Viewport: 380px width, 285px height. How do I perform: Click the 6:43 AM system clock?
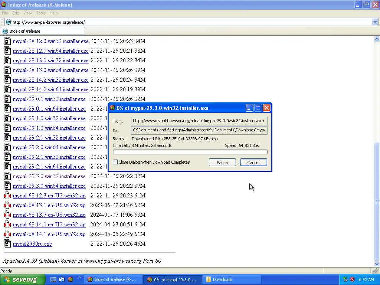366,279
